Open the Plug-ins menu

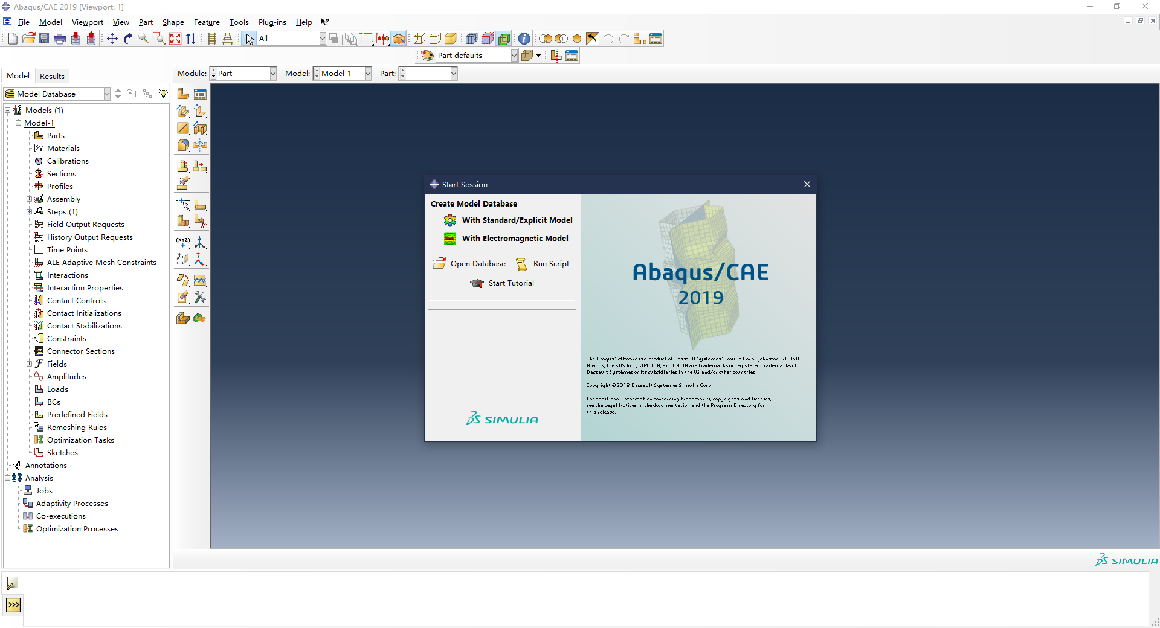coord(272,22)
